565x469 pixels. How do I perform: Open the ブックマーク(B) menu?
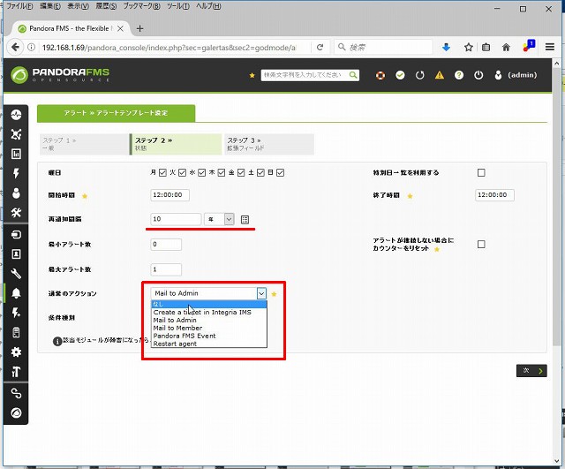141,6
